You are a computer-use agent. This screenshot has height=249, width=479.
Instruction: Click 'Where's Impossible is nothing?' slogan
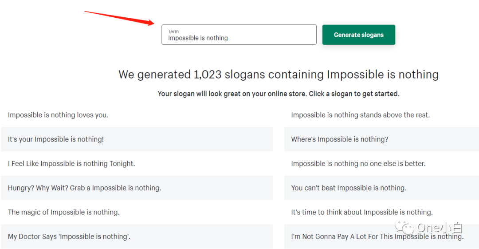[339, 139]
